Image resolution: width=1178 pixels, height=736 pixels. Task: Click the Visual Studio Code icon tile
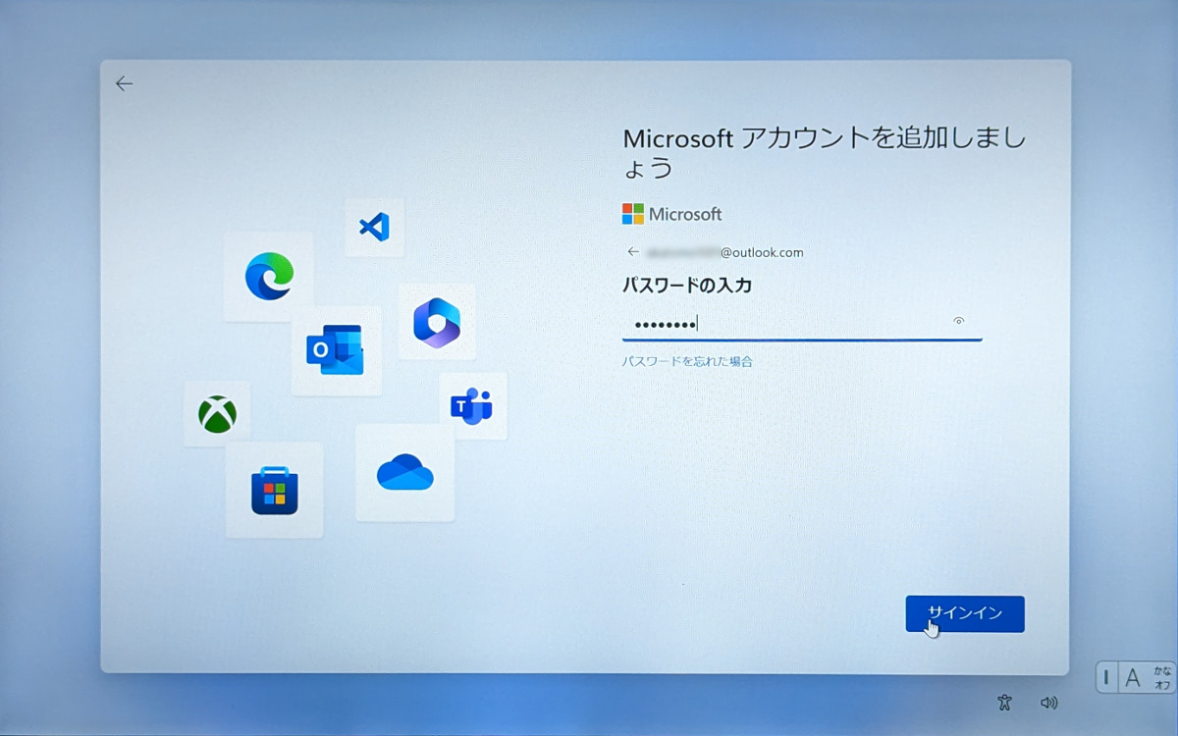(x=374, y=228)
